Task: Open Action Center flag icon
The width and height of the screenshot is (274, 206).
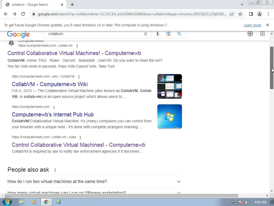Action: [x=241, y=202]
